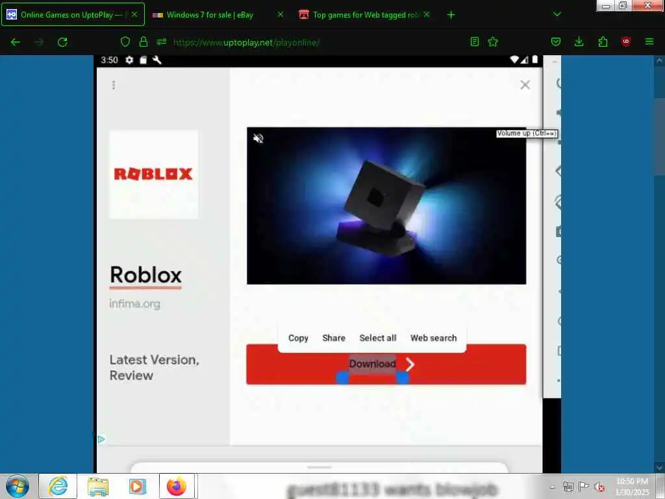Click the red Download button
The image size is (665, 499).
(x=386, y=365)
